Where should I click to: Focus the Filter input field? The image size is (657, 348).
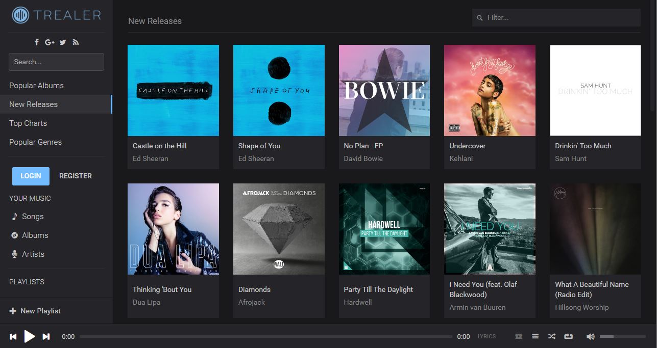tap(556, 17)
